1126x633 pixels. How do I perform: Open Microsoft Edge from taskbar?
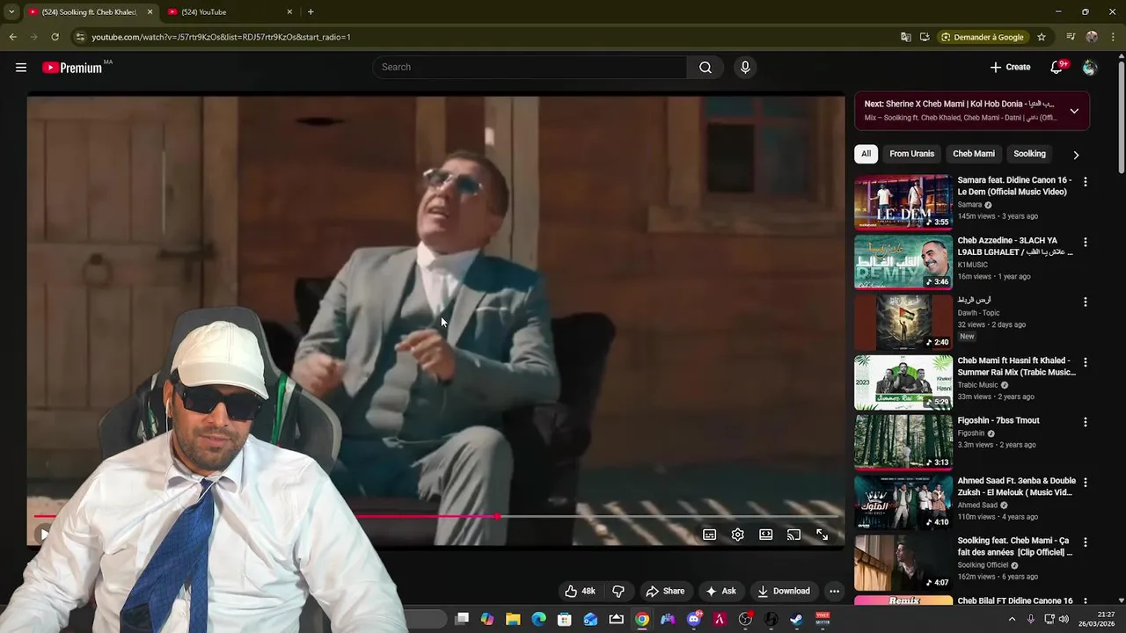538,619
